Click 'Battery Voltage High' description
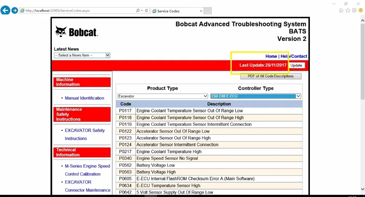This screenshot has width=365, height=197. coord(156,172)
